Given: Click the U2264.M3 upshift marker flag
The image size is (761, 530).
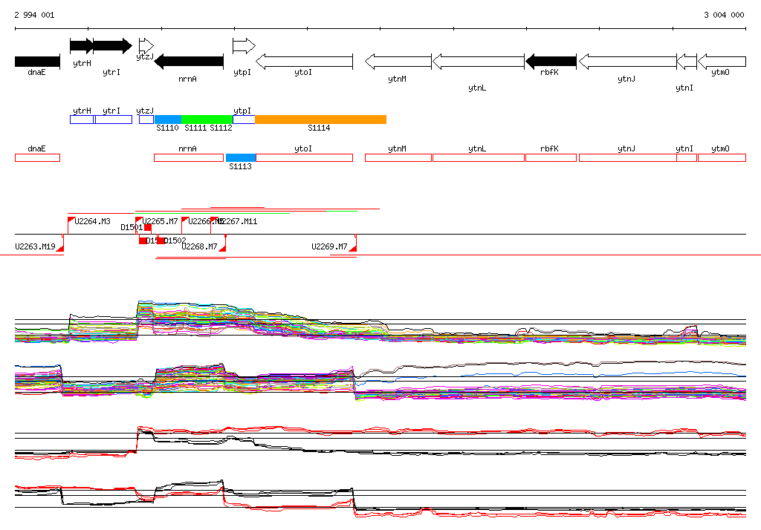Looking at the screenshot, I should (x=71, y=220).
